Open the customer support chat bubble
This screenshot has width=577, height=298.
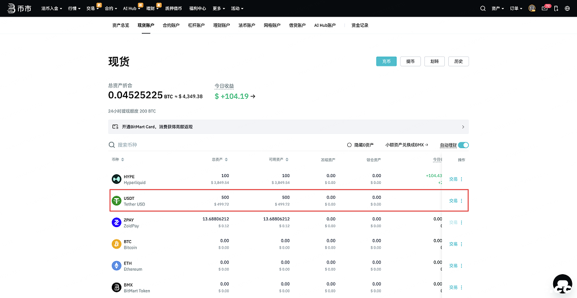pyautogui.click(x=562, y=284)
